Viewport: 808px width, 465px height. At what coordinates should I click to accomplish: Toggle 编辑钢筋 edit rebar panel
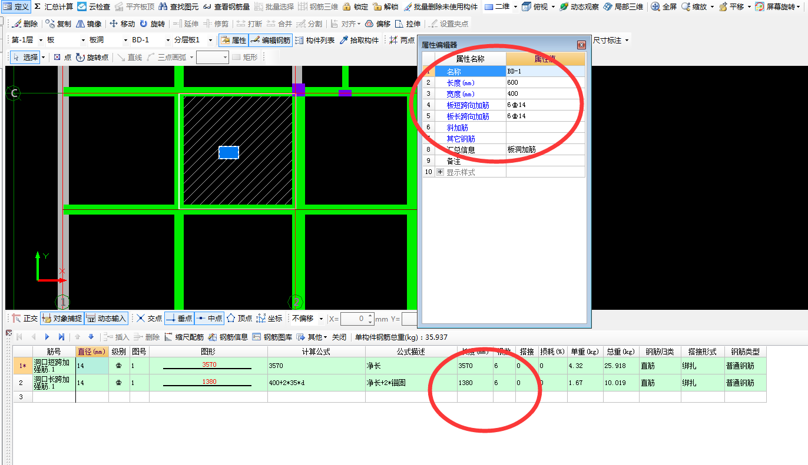[270, 41]
